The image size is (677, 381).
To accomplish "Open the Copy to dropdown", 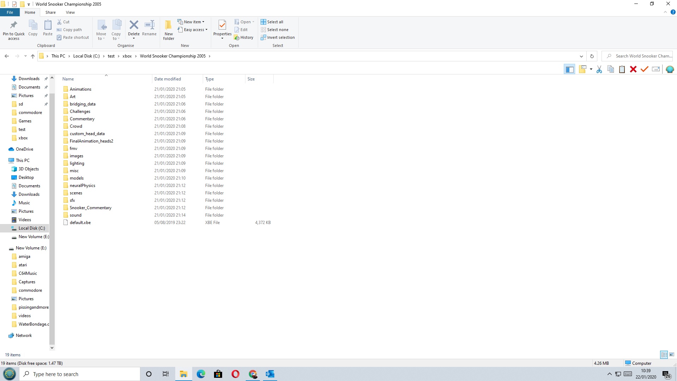I will (x=116, y=30).
